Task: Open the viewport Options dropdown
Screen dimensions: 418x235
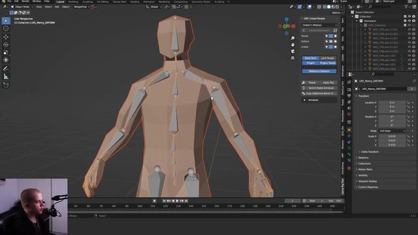Action: pos(337,12)
